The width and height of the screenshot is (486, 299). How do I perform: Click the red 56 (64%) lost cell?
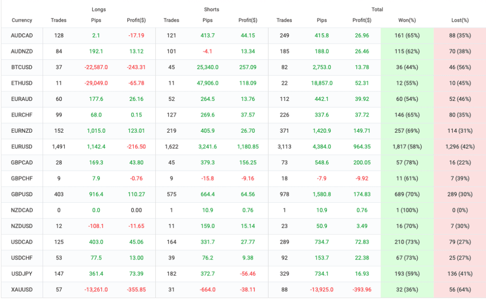click(x=459, y=290)
